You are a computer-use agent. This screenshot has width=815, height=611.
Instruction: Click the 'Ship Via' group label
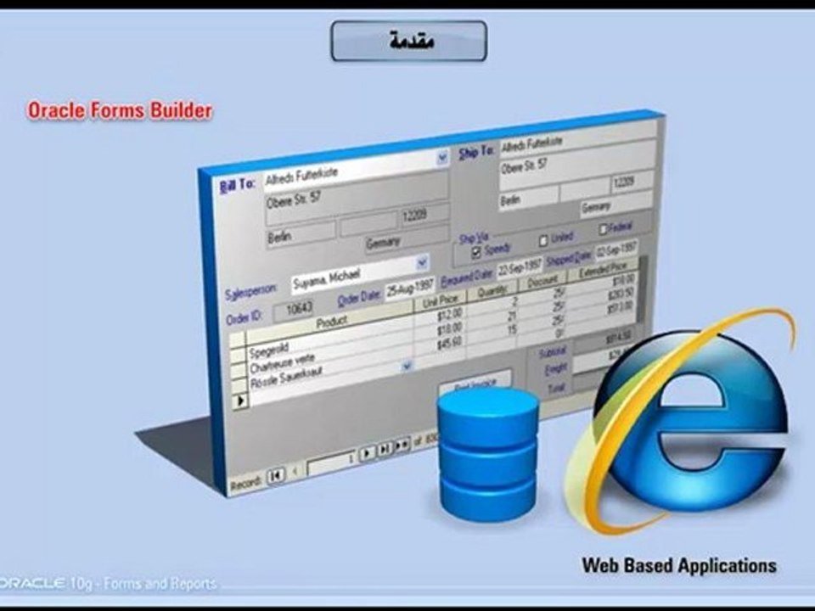pyautogui.click(x=473, y=238)
